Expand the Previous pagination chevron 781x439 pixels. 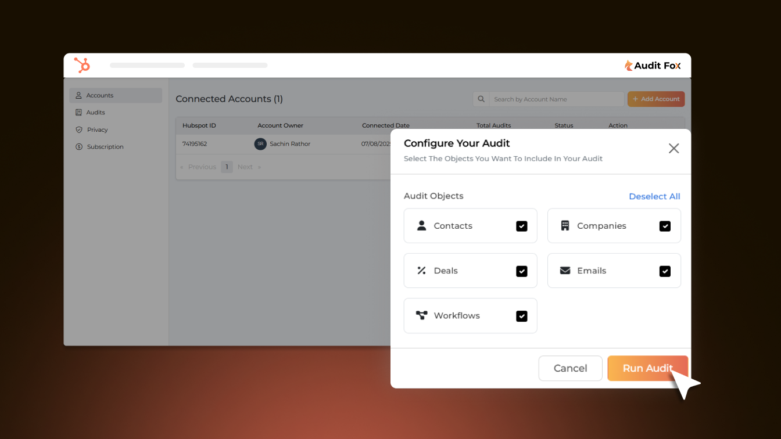[x=181, y=167]
